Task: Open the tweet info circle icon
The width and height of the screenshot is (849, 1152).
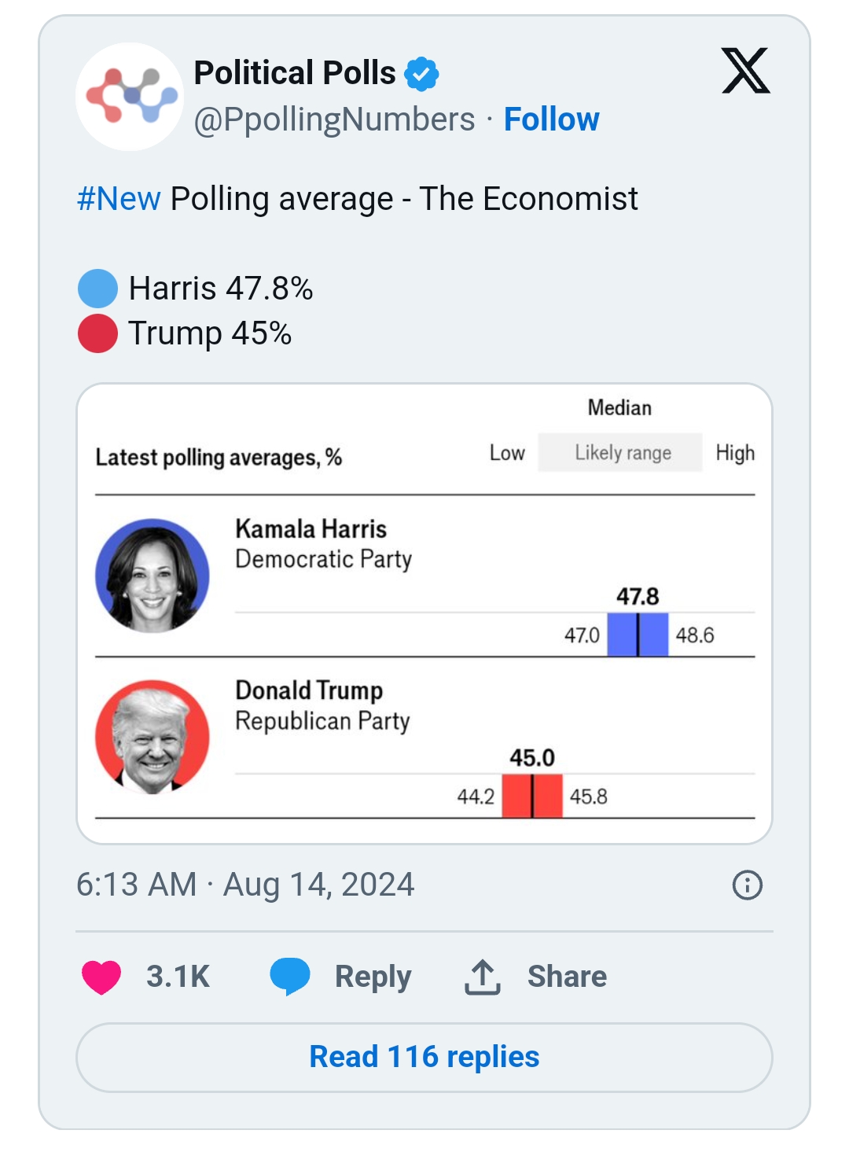Action: (747, 885)
